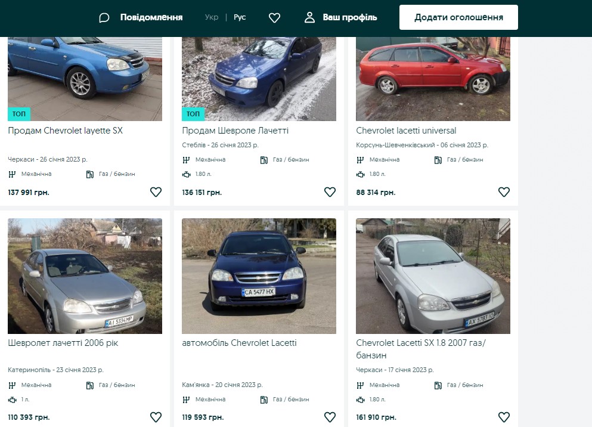Image resolution: width=592 pixels, height=427 pixels.
Task: Click the price 161 910 грн.
Action: click(x=376, y=417)
